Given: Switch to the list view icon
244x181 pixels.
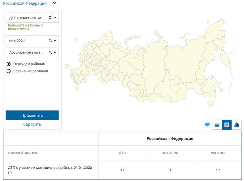Looking at the screenshot, I should point(217,125).
